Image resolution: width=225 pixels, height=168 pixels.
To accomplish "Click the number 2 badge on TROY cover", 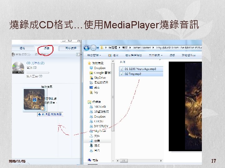I will (x=35, y=100).
